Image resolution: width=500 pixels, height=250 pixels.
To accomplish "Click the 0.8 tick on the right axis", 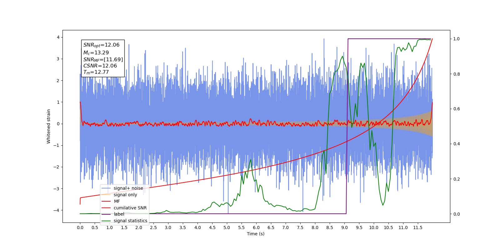I will tap(457, 74).
